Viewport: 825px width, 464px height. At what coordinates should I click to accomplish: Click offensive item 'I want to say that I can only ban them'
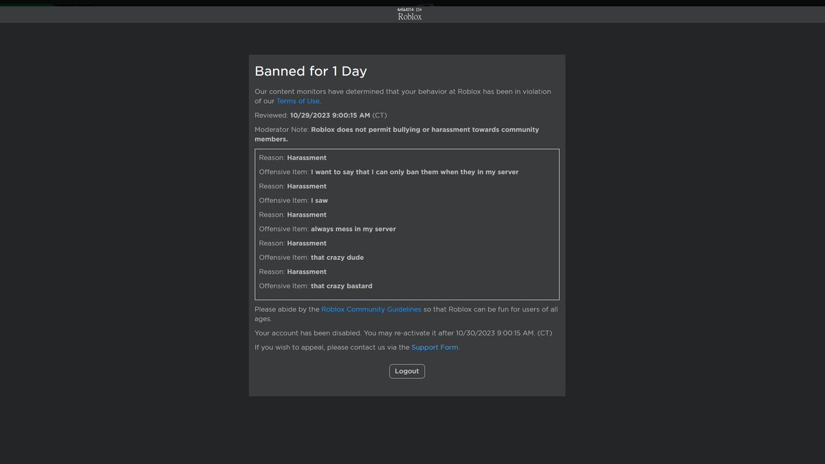pyautogui.click(x=415, y=172)
